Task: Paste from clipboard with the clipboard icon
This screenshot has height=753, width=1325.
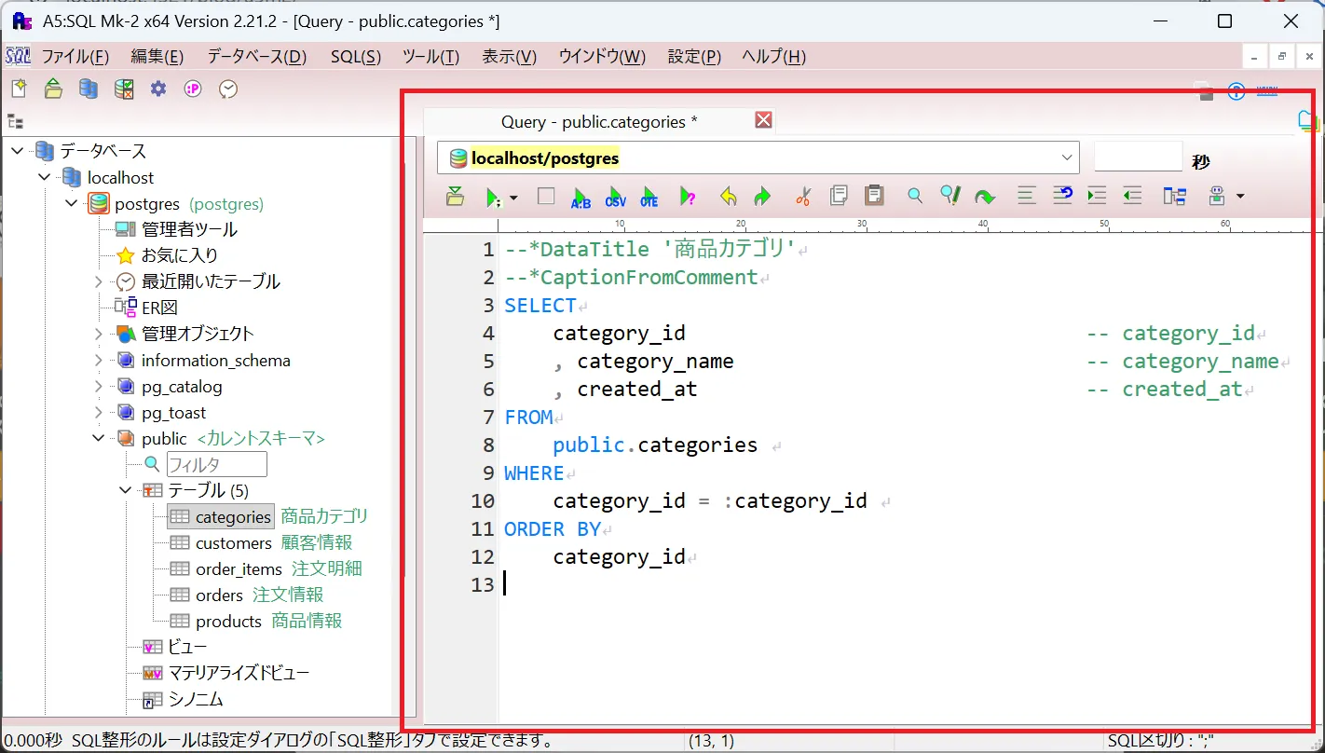Action: (874, 195)
